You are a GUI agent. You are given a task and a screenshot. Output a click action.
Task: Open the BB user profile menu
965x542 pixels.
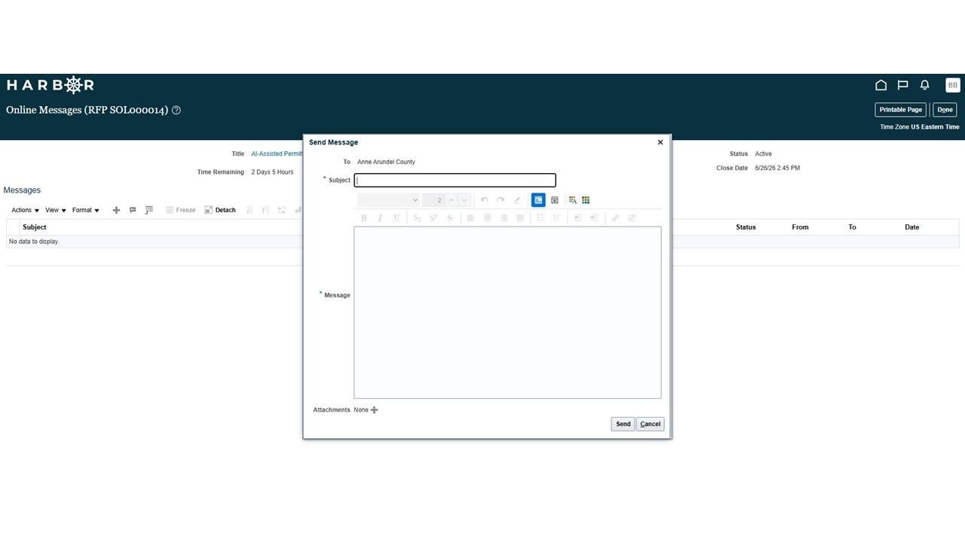pyautogui.click(x=952, y=85)
